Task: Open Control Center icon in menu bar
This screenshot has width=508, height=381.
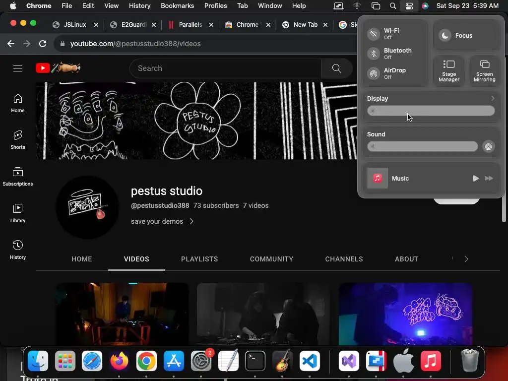Action: [409, 6]
